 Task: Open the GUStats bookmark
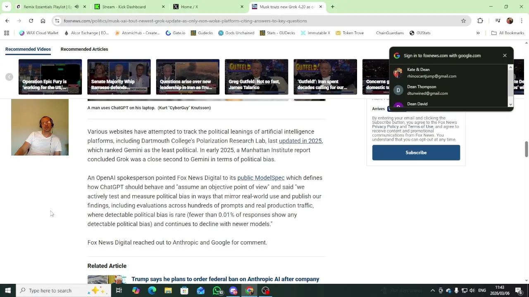(x=420, y=33)
